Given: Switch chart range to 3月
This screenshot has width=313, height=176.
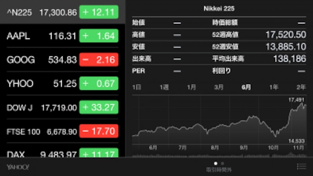Looking at the screenshot, I should (219, 87).
